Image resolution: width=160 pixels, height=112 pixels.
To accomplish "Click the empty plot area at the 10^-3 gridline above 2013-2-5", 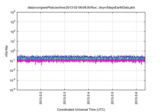I will point(112,80).
